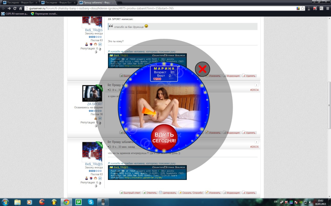Click the page vertical scrollbar

click(329, 97)
